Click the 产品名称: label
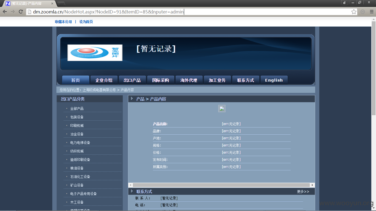This screenshot has width=376, height=211. [x=160, y=124]
